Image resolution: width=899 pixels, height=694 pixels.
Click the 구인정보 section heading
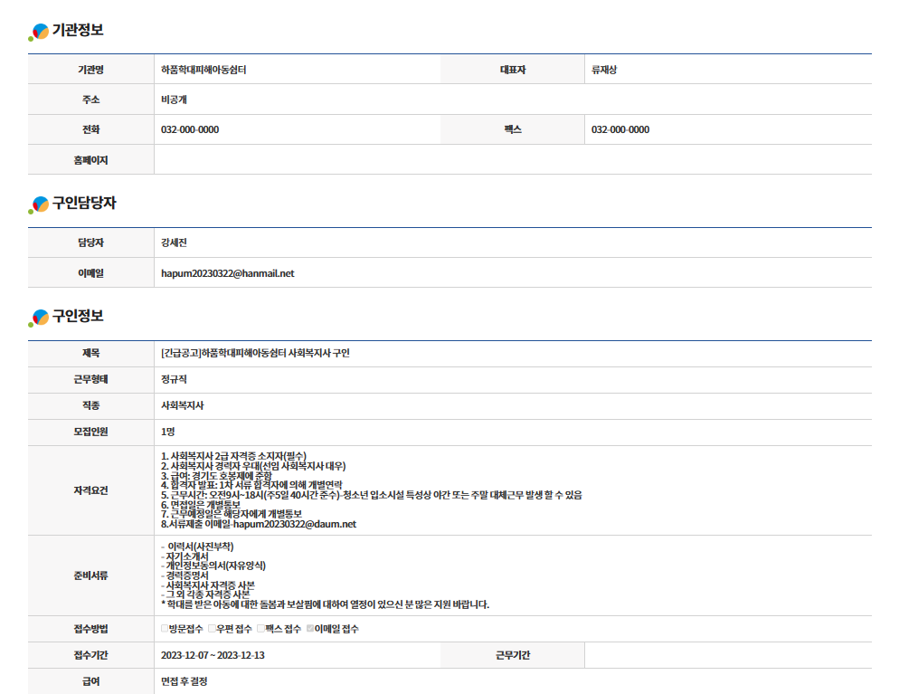coord(78,316)
